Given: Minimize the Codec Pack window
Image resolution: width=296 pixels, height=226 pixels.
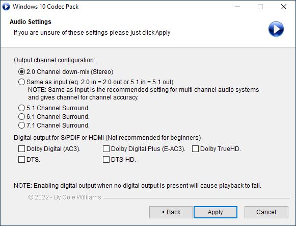Looking at the screenshot, I should [237, 7].
